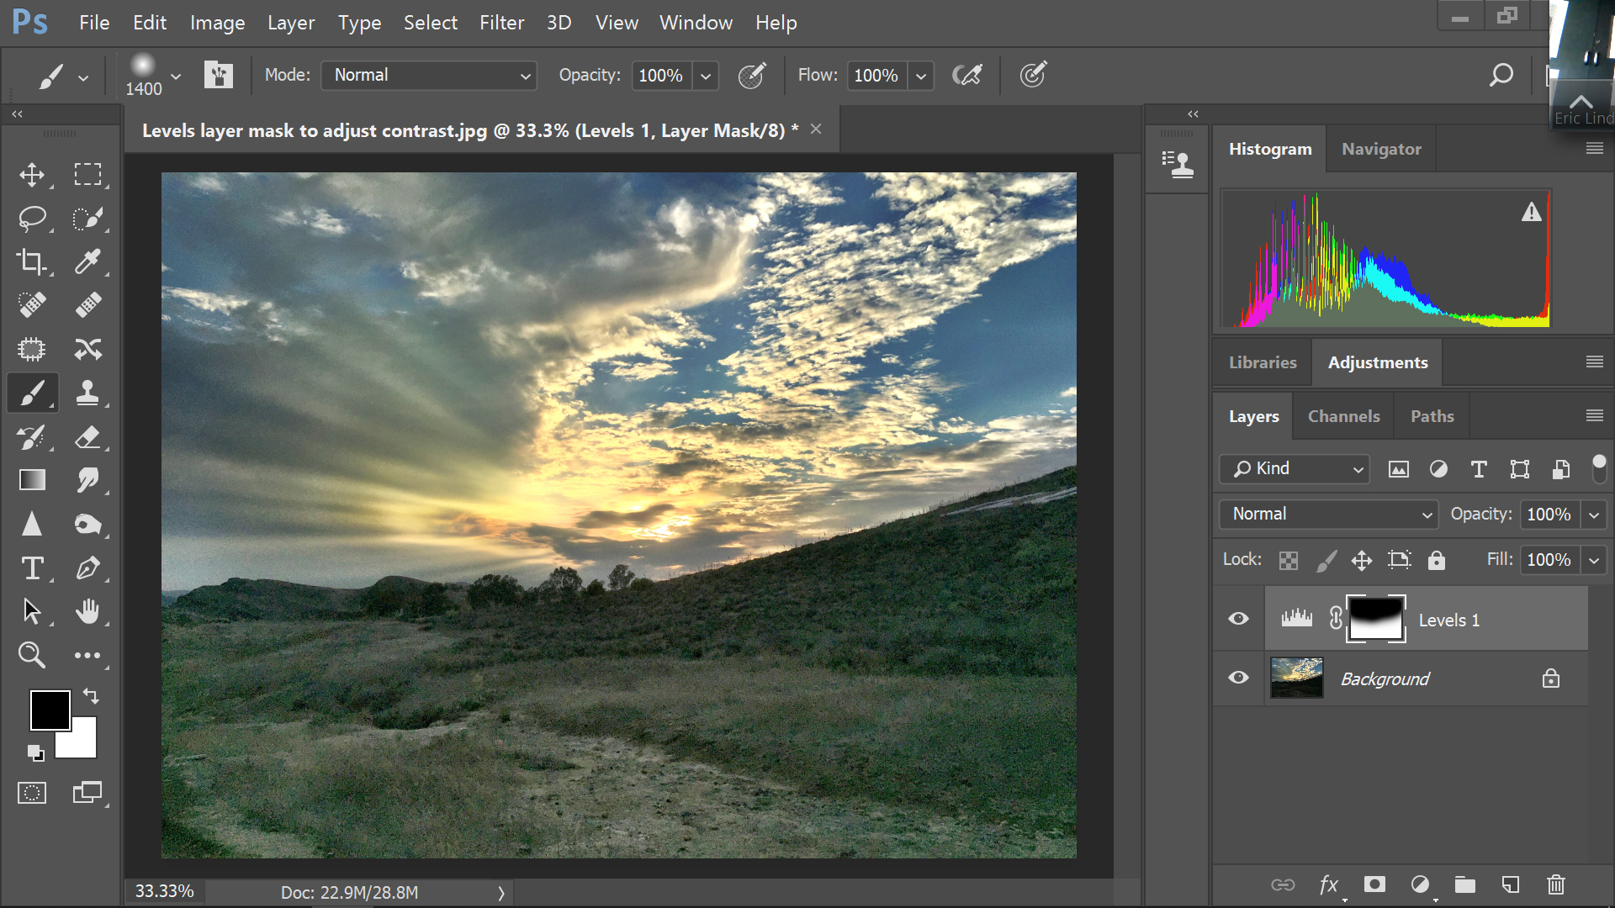The width and height of the screenshot is (1615, 908).
Task: Expand the layer Opacity dropdown arrow
Action: click(1594, 515)
